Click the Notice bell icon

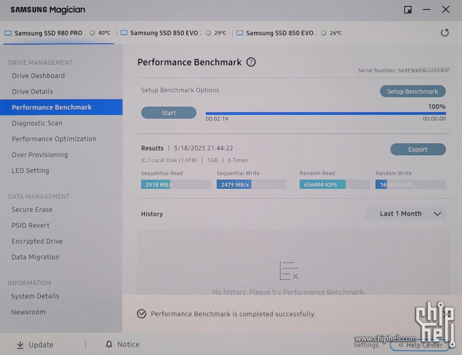click(109, 344)
